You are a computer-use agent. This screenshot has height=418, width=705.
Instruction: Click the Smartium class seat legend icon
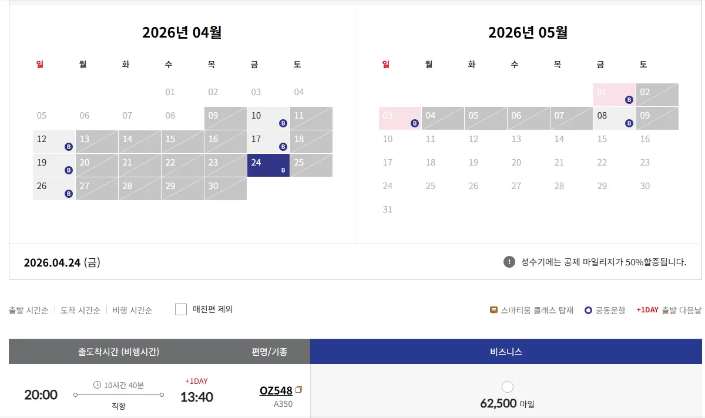tap(493, 310)
